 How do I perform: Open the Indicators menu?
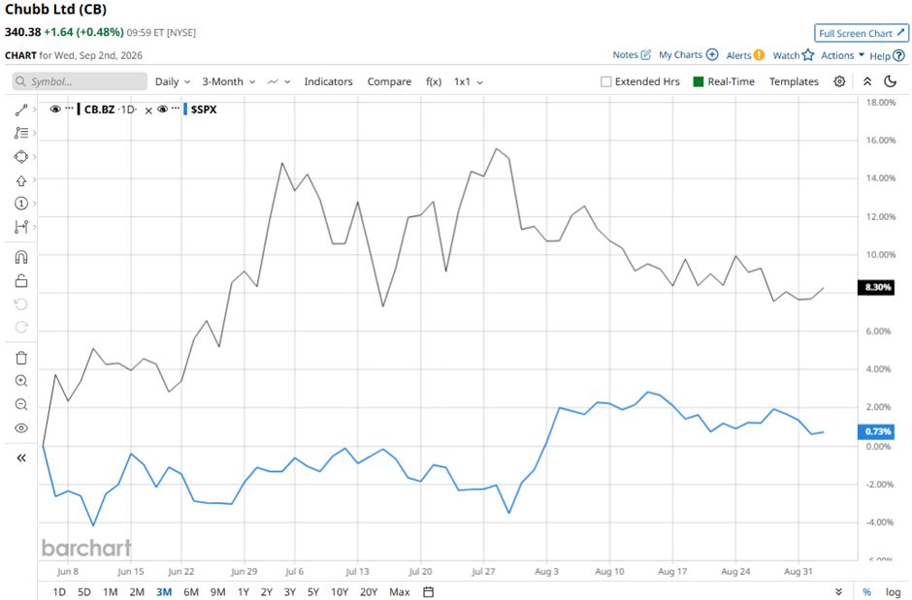(x=328, y=81)
